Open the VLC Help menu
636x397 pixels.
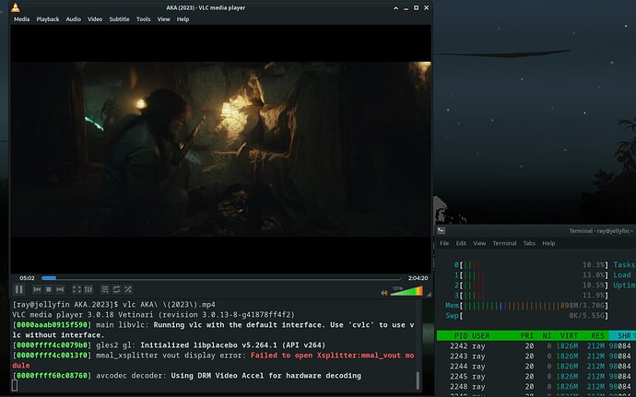pos(183,19)
